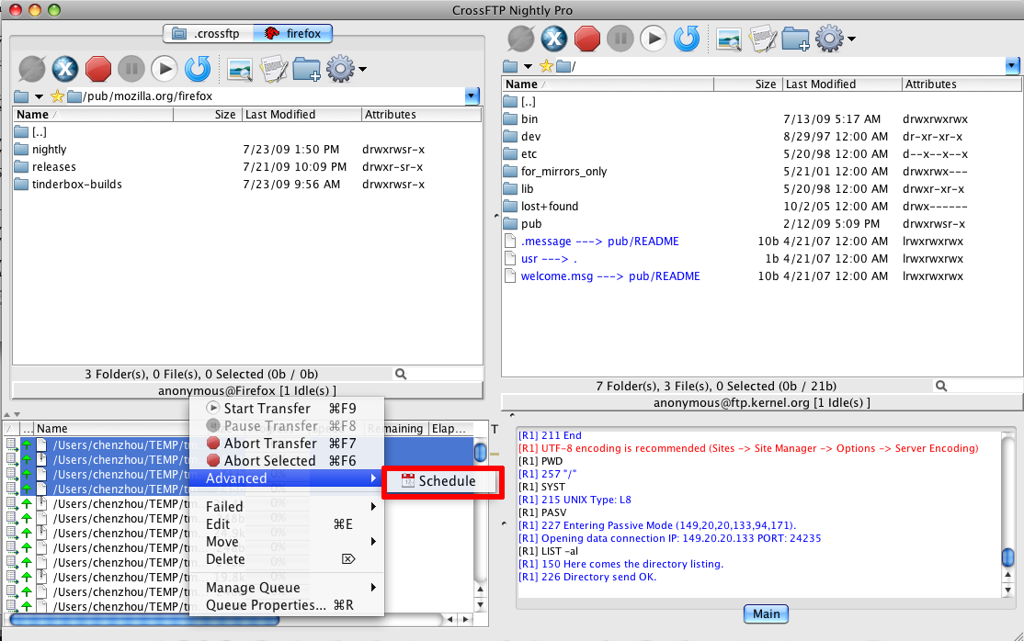
Task: Click the Main log tab button
Action: (766, 613)
